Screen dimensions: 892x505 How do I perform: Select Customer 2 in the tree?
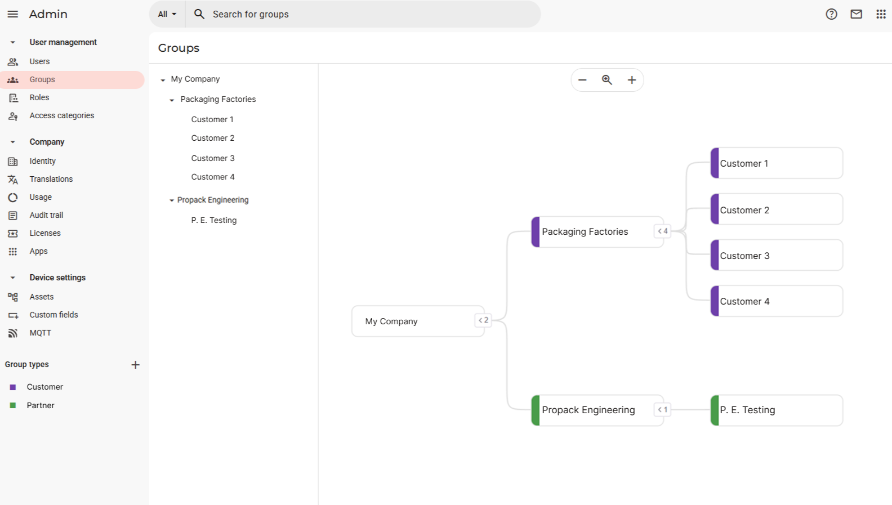click(213, 138)
